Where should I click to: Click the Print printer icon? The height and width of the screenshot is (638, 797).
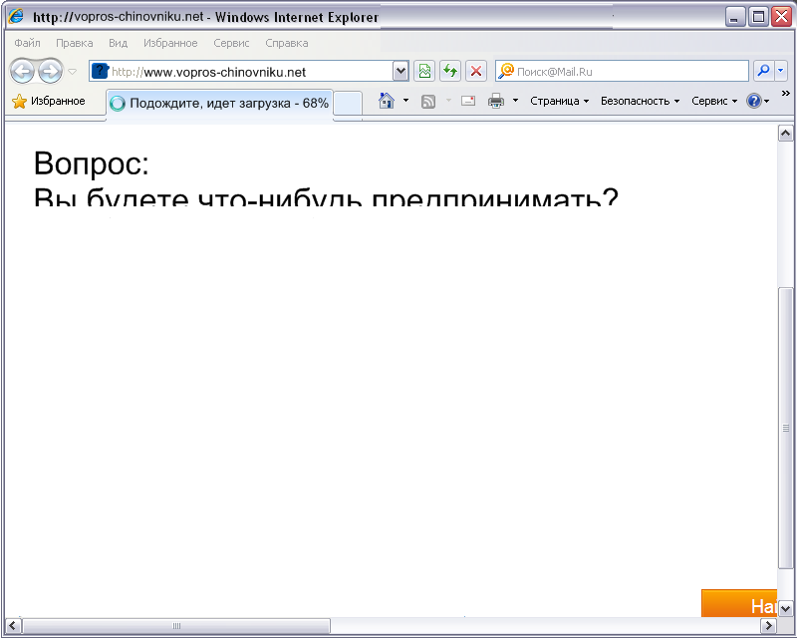point(495,102)
